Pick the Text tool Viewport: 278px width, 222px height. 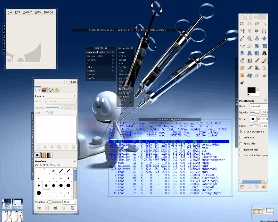pyautogui.click(x=264, y=53)
